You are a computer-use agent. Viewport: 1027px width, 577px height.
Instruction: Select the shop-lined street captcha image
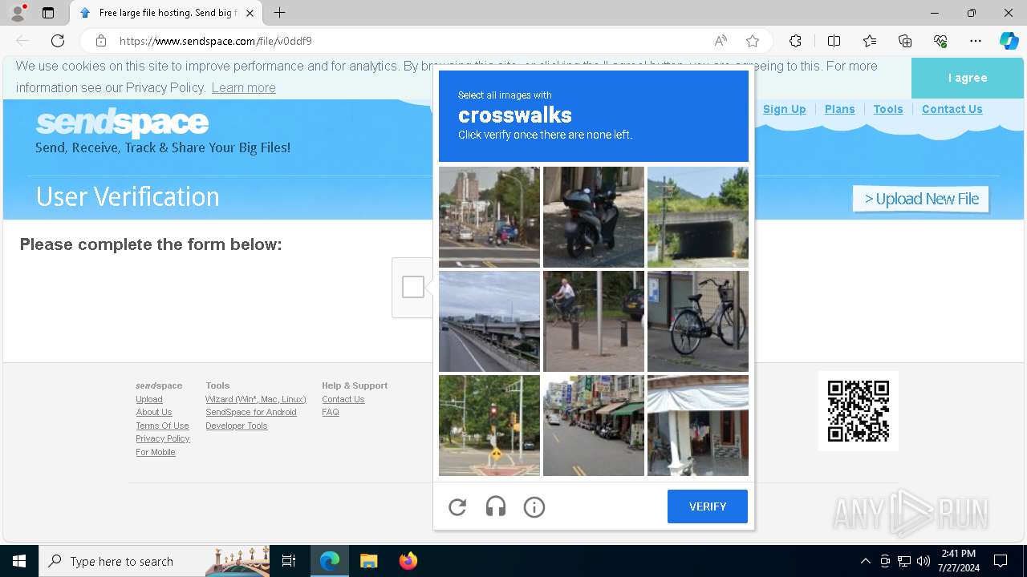pyautogui.click(x=594, y=426)
